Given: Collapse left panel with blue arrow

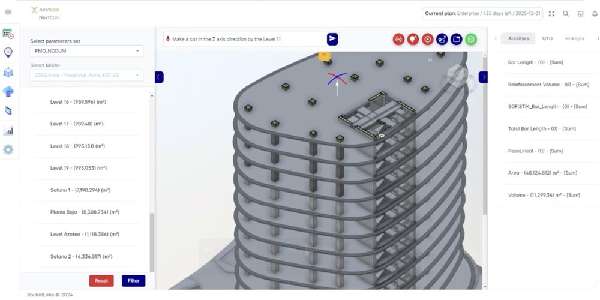Looking at the screenshot, I should (x=159, y=77).
